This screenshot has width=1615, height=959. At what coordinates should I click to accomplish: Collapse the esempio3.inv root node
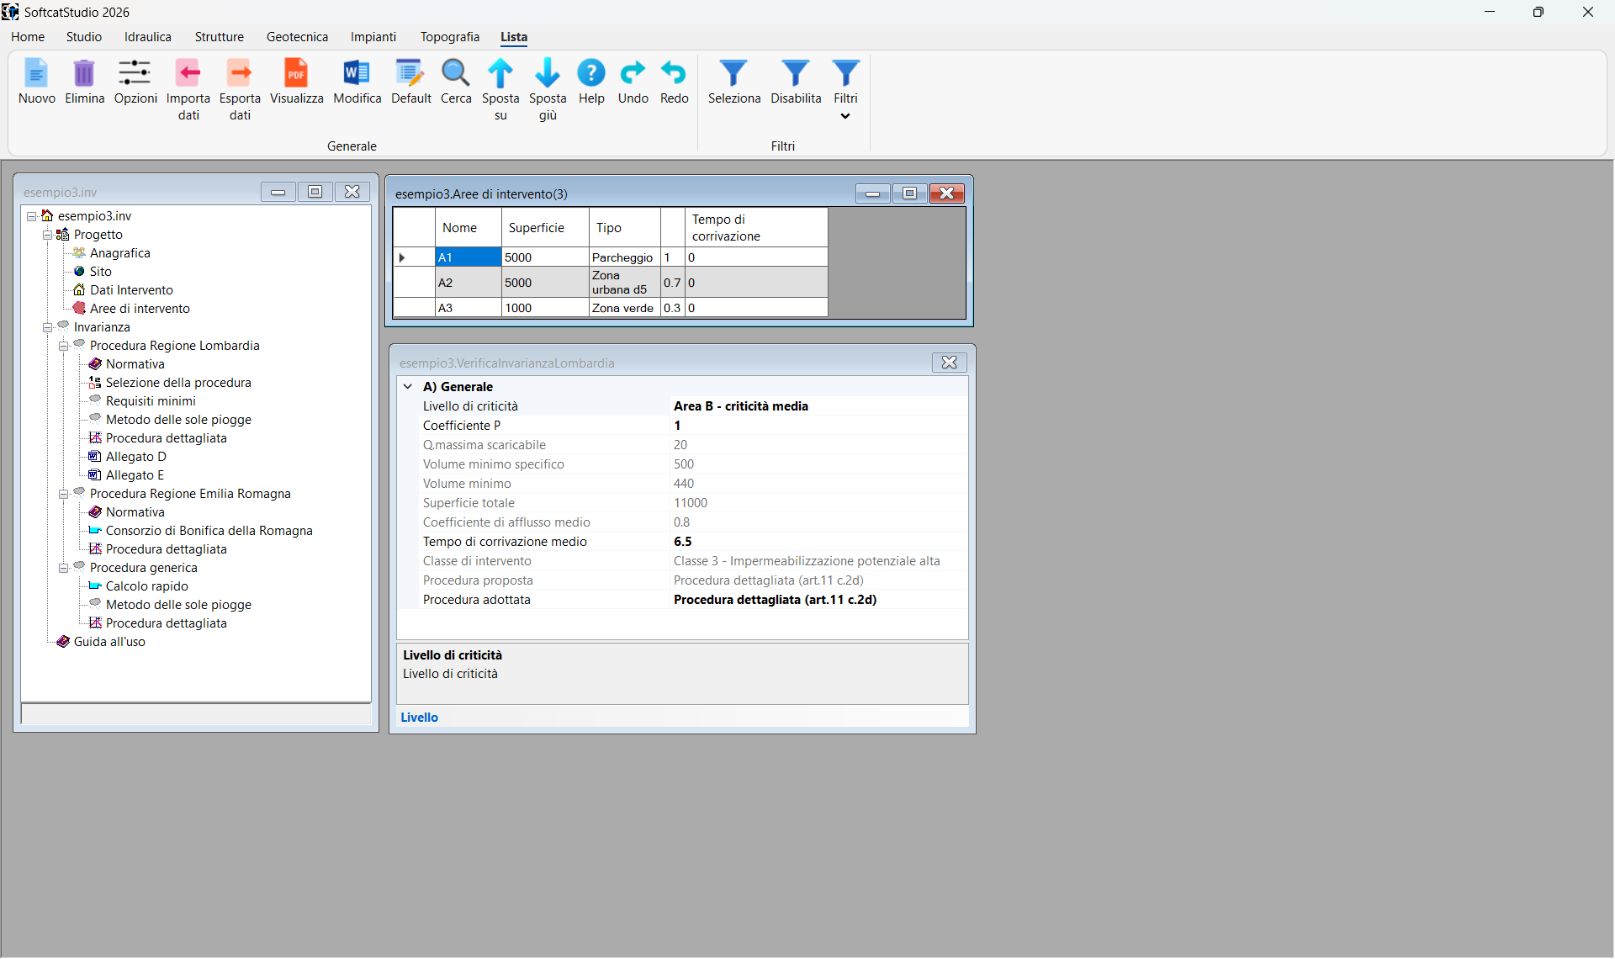31,216
